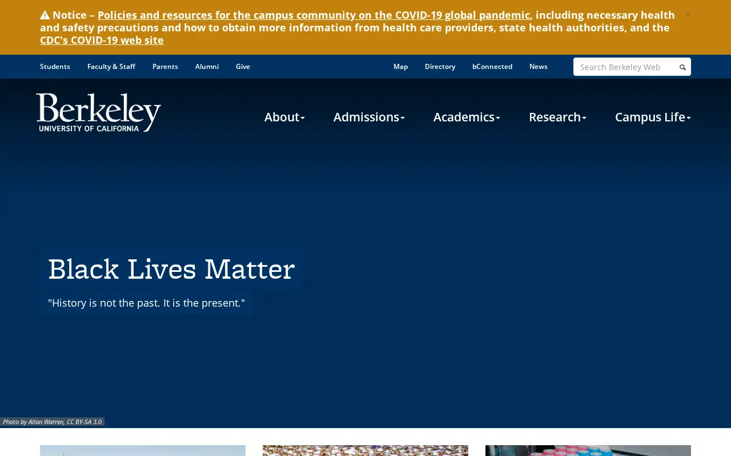Open the Faculty & Staff link
Viewport: 731px width, 456px height.
pos(111,67)
